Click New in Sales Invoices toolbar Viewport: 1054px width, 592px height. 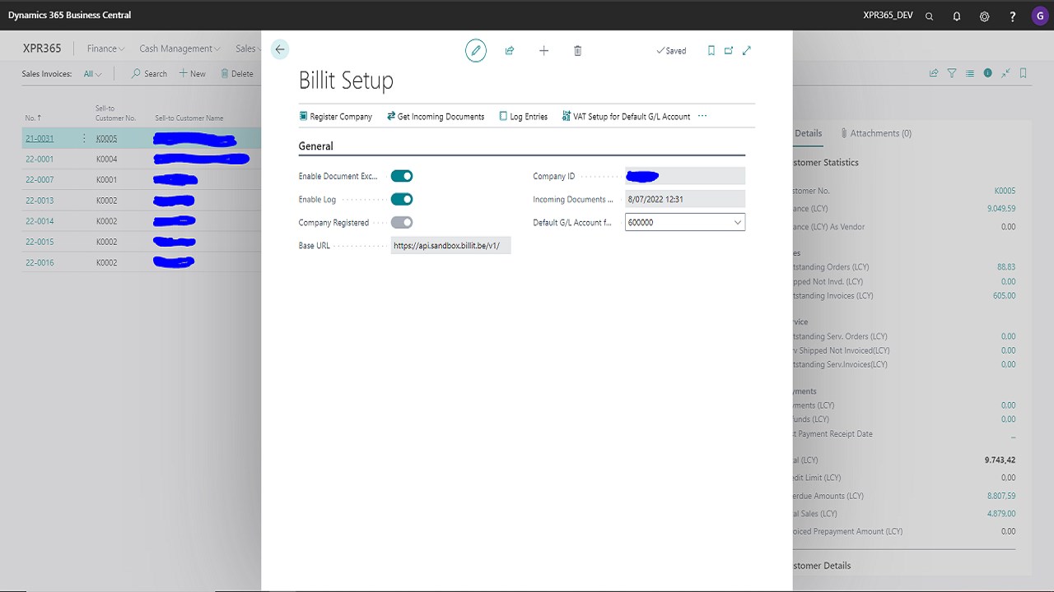click(x=193, y=74)
